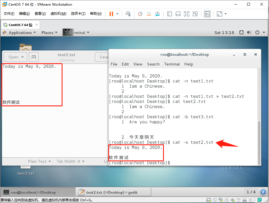Click the printer device status icon
The height and width of the screenshot is (203, 269).
226,200
